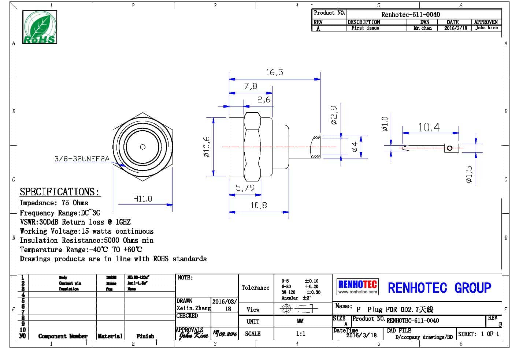This screenshot has height=349, width=519.
Task: Select the hexagonal front view of connector
Action: (143, 147)
